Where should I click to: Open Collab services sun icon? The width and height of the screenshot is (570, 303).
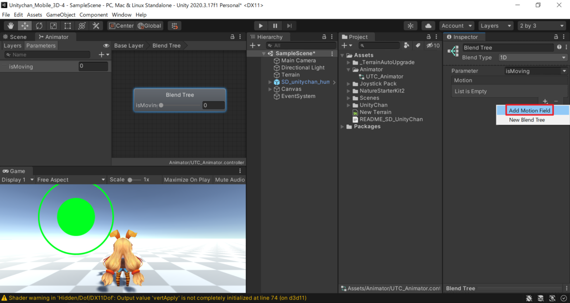click(410, 26)
